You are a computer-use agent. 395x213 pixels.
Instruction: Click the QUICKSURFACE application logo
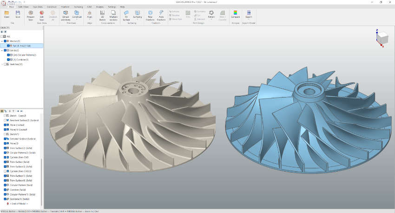coord(3,3)
